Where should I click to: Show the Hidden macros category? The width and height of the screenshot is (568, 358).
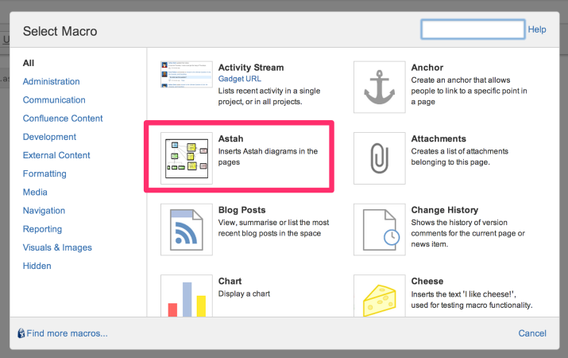coord(37,266)
